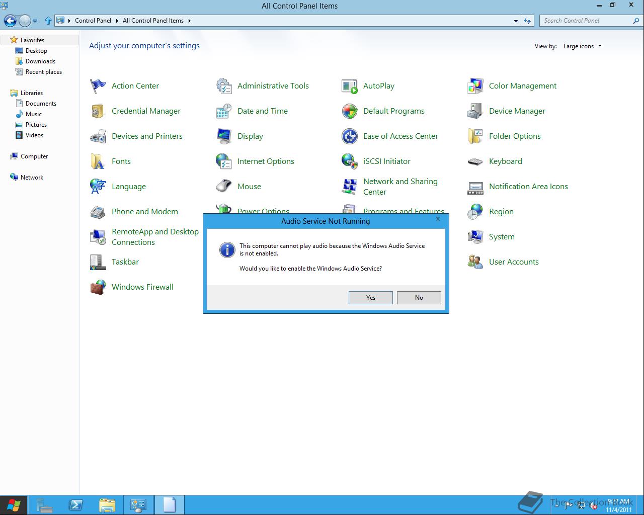Screen dimensions: 644x515
Task: Select All Control Panel Items breadcrumb
Action: (x=153, y=21)
